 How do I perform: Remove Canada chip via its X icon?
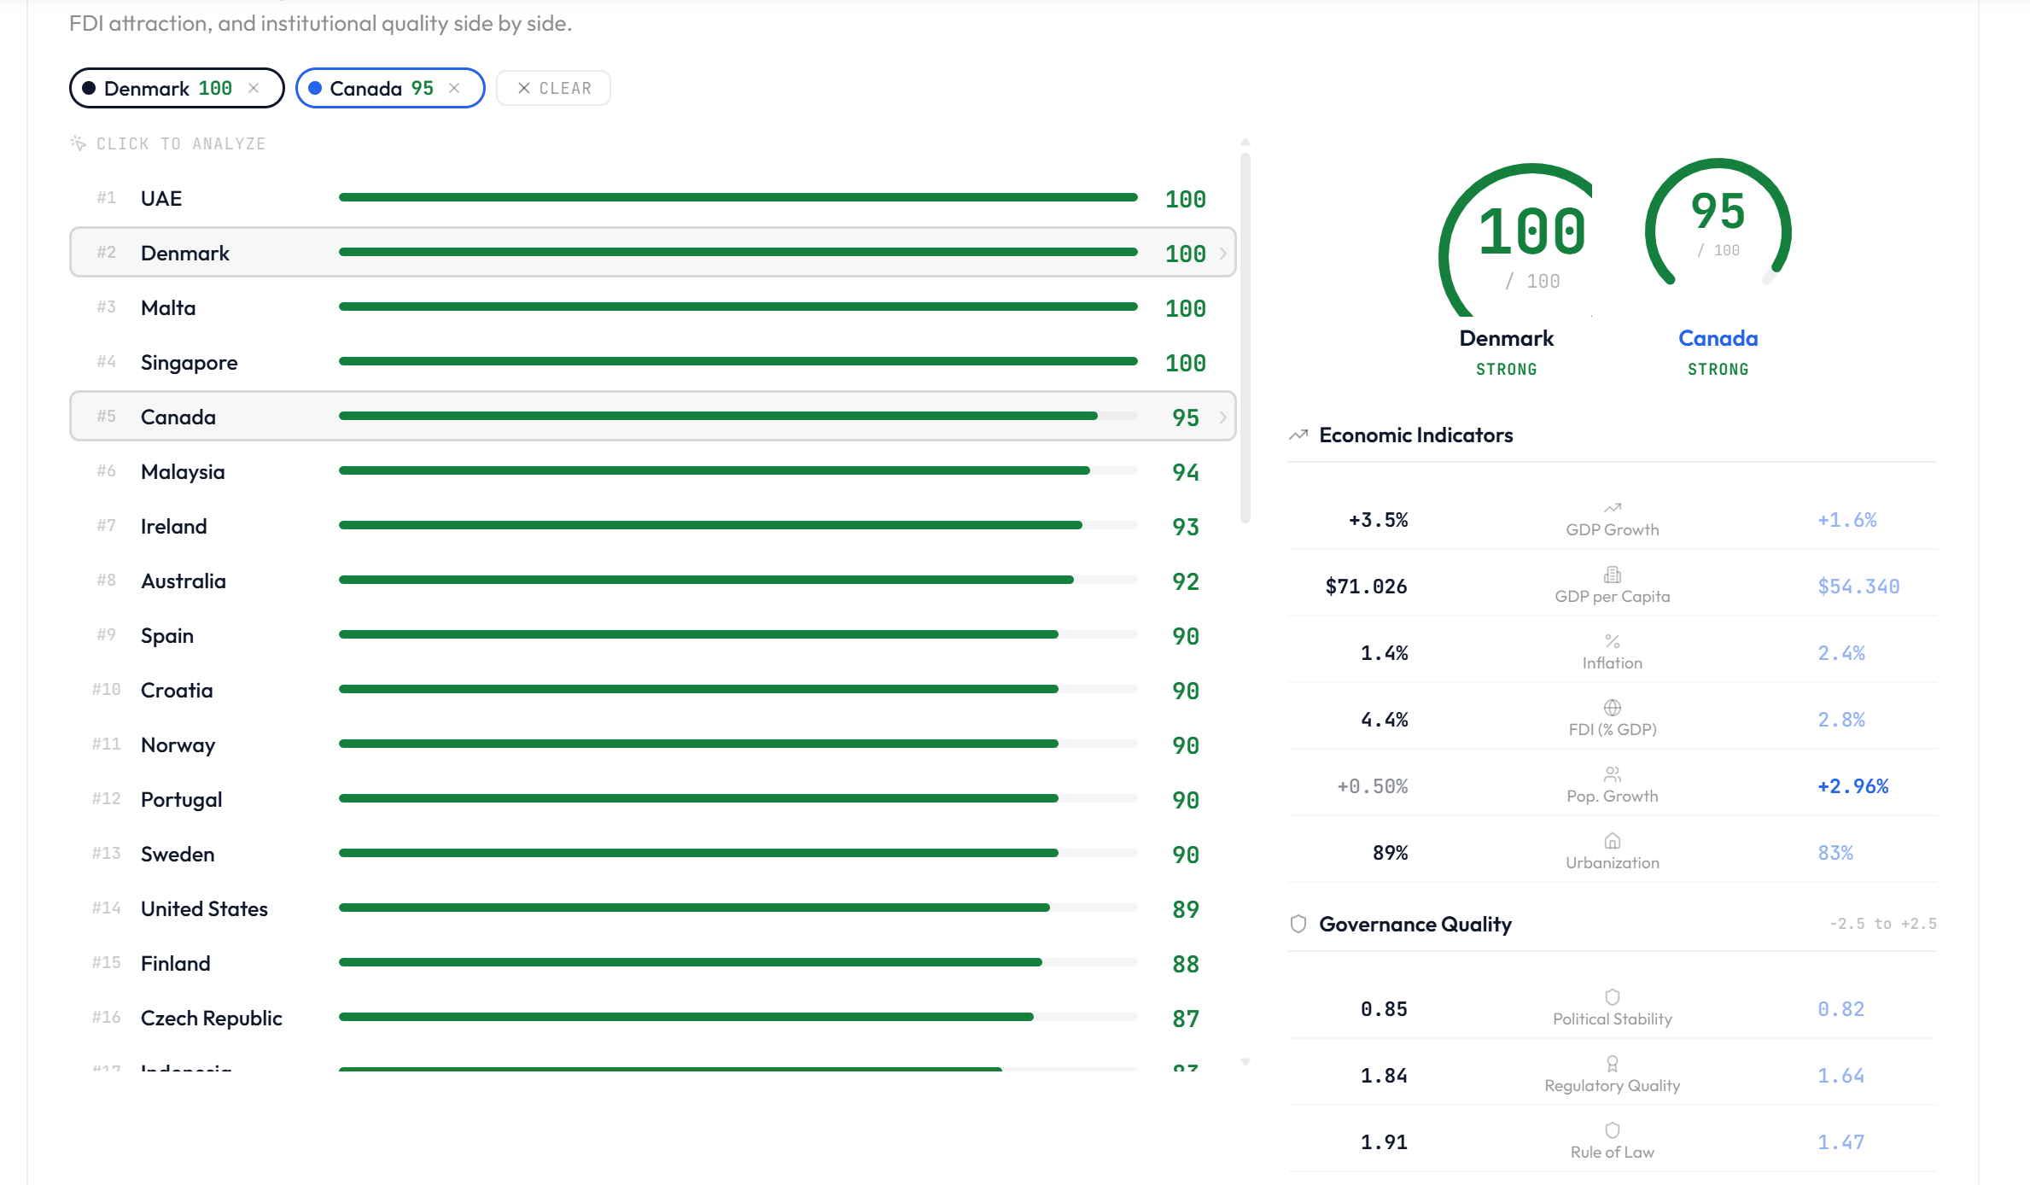point(454,88)
